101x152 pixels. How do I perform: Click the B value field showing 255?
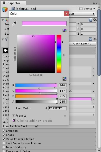62,96
